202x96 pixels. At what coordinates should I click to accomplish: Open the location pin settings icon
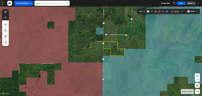point(5,42)
